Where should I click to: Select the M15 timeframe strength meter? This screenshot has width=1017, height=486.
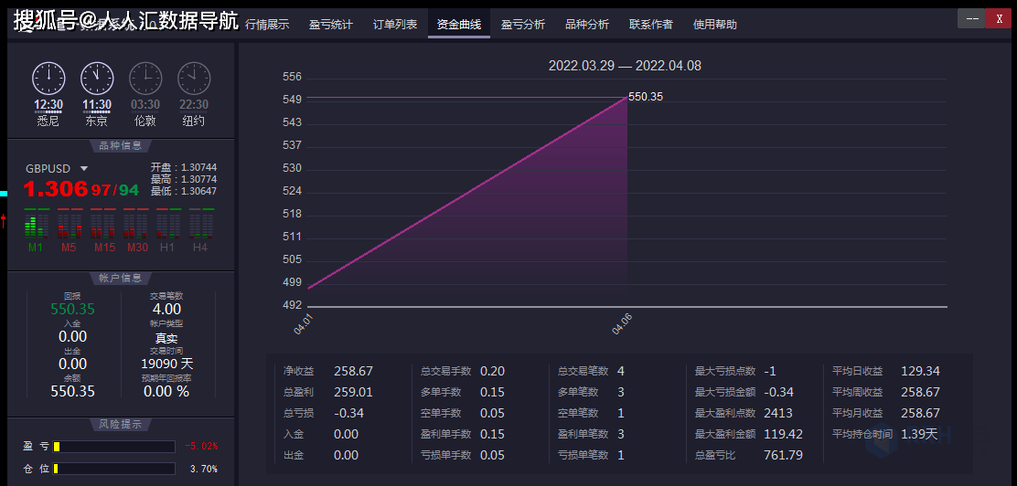[x=103, y=226]
